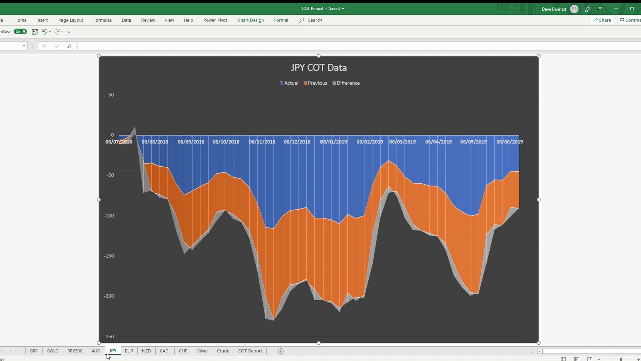Open the Redo history dropdown arrow

tap(62, 32)
